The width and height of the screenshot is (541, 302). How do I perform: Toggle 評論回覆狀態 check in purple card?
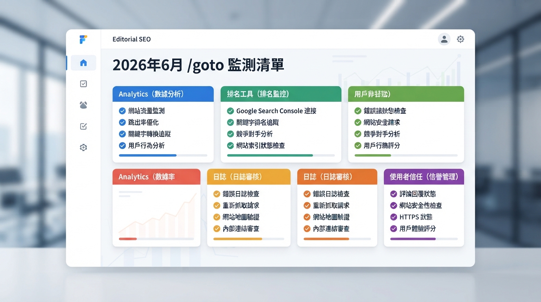point(394,194)
